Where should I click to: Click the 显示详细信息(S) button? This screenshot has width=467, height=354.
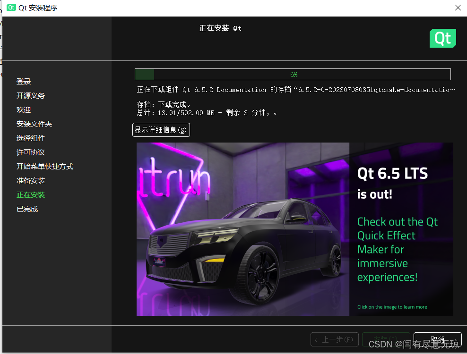(161, 130)
